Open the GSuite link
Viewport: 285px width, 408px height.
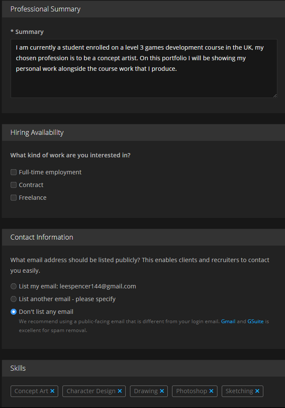256,321
